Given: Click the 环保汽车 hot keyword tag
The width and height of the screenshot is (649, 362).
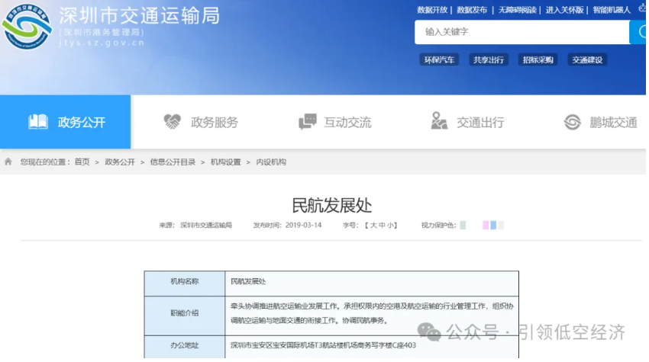Looking at the screenshot, I should point(439,59).
